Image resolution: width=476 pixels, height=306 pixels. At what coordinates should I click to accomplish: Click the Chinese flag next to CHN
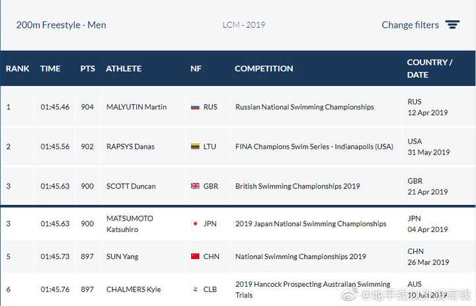point(195,256)
